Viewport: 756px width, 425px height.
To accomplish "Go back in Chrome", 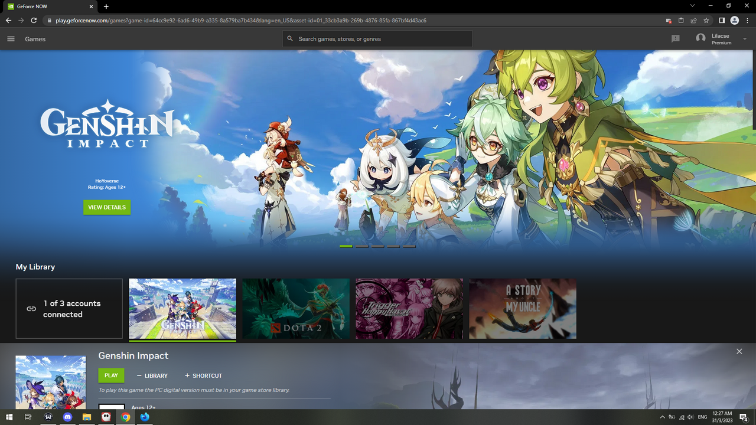I will click(x=8, y=20).
